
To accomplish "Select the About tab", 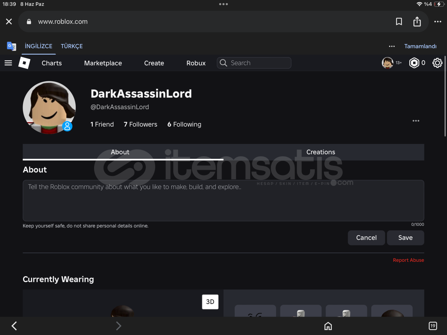I will pos(123,152).
